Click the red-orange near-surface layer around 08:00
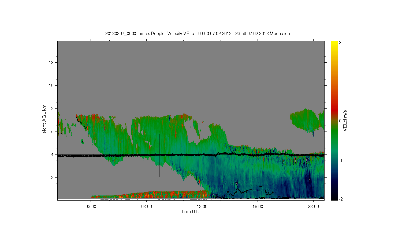 coord(150,195)
